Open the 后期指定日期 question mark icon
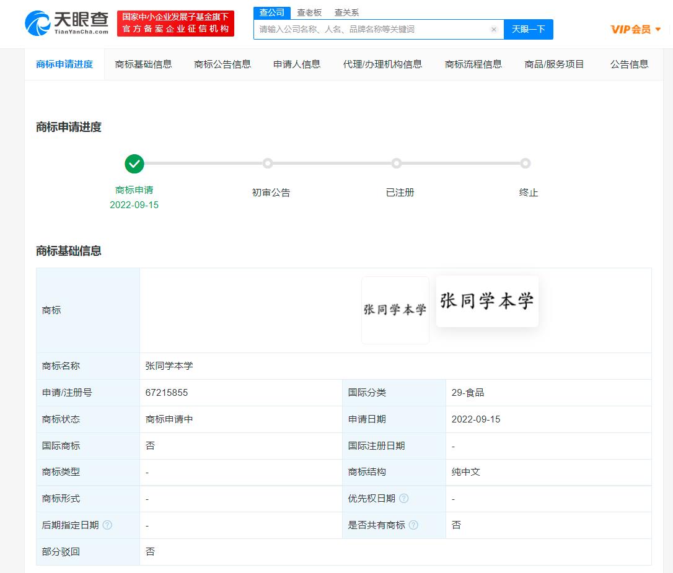673x573 pixels. [108, 525]
